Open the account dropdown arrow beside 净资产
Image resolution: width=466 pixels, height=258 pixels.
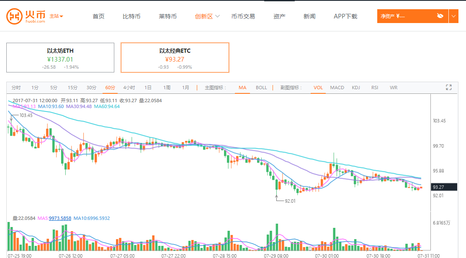(454, 16)
